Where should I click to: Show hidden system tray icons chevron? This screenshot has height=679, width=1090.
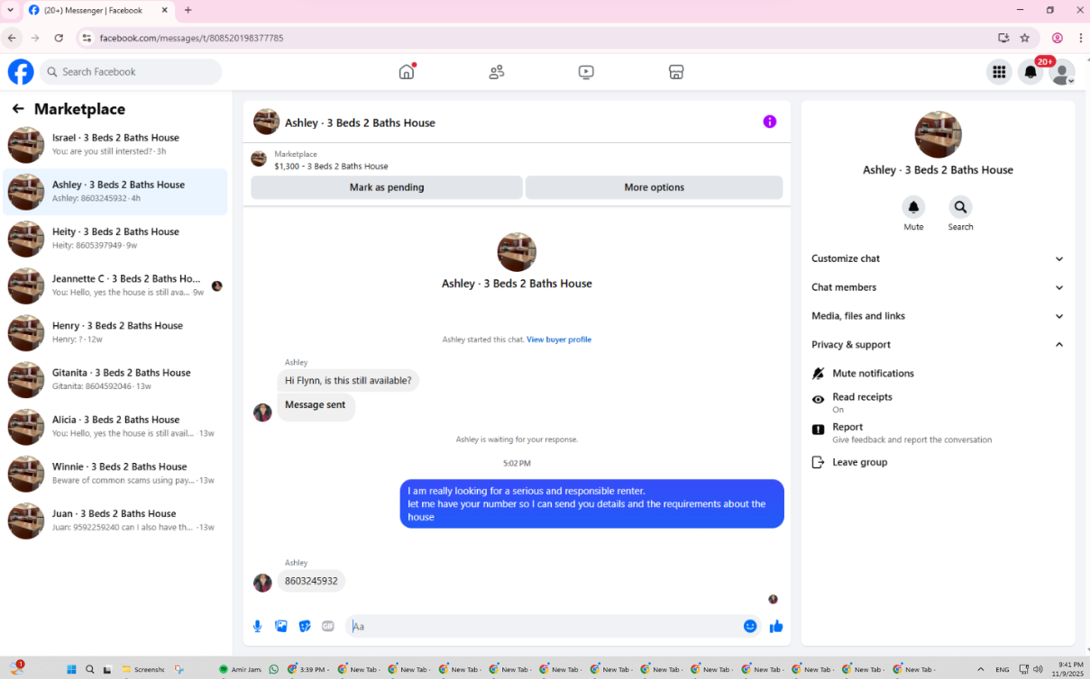[x=981, y=669]
